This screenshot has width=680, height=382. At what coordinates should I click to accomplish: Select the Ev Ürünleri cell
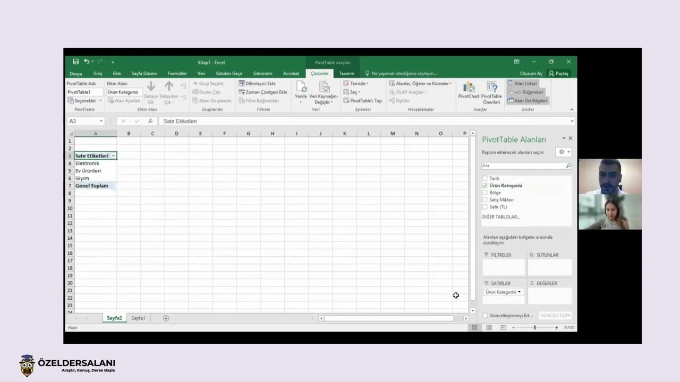click(x=96, y=171)
